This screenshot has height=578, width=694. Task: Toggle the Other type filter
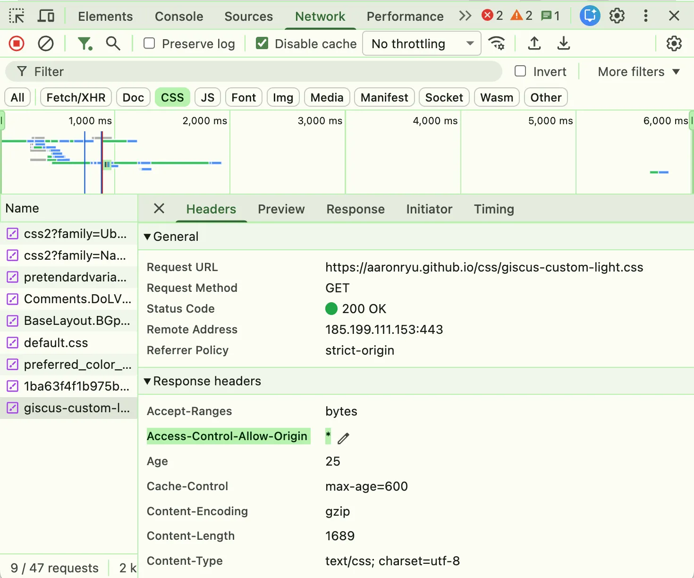coord(546,97)
